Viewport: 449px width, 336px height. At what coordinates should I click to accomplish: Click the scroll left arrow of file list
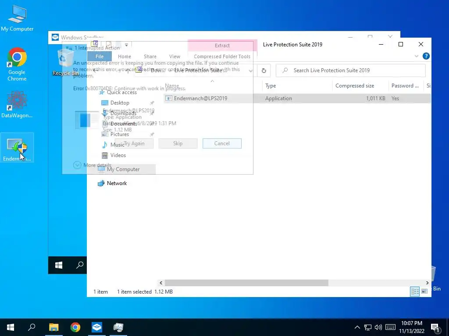[161, 283]
